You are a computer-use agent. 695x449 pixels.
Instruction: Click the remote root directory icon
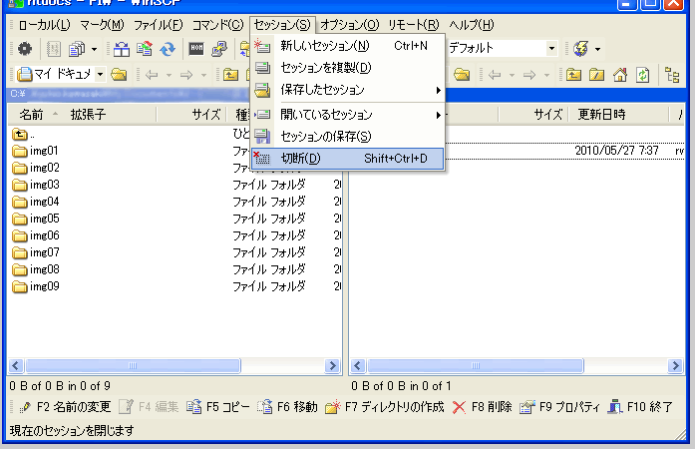pos(596,75)
